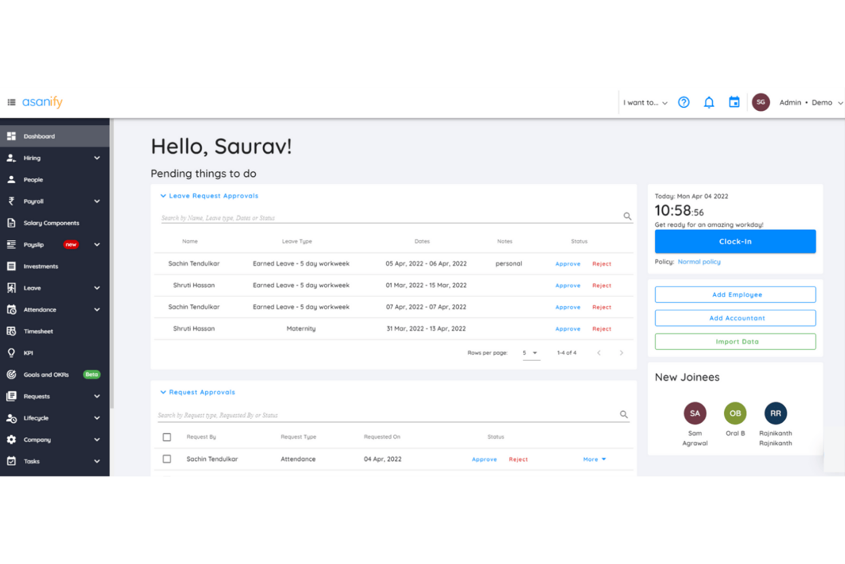Screen dimensions: 845x564
Task: Click the Dashboard grid icon in sidebar
Action: click(11, 136)
